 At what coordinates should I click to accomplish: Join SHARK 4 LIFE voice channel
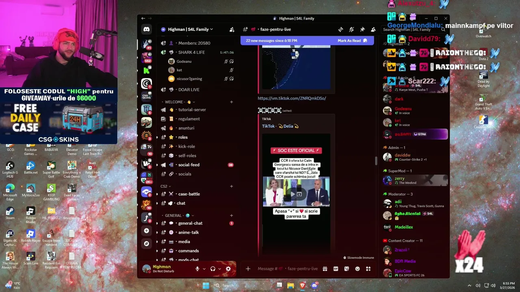click(197, 52)
